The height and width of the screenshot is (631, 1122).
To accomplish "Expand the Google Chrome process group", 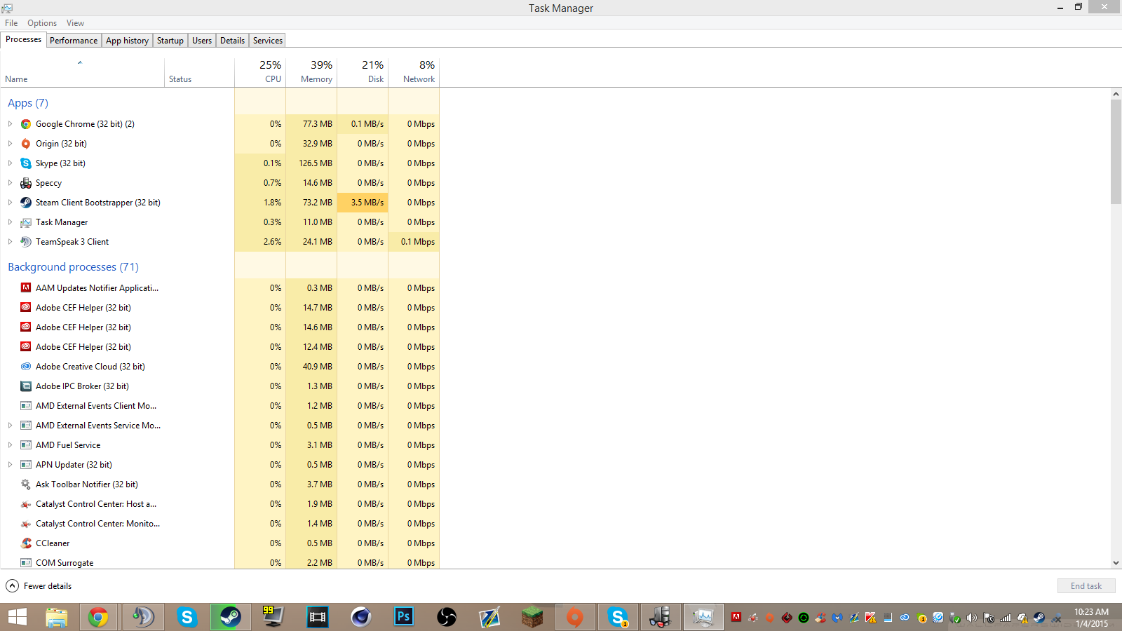I will pyautogui.click(x=10, y=124).
